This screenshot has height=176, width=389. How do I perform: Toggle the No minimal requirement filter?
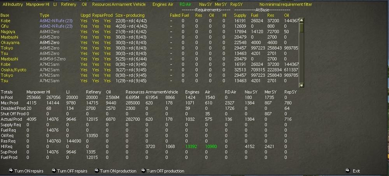286,4
